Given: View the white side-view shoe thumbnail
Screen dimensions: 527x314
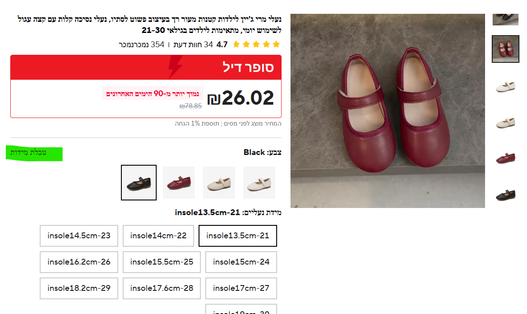Looking at the screenshot, I should click(x=506, y=86).
